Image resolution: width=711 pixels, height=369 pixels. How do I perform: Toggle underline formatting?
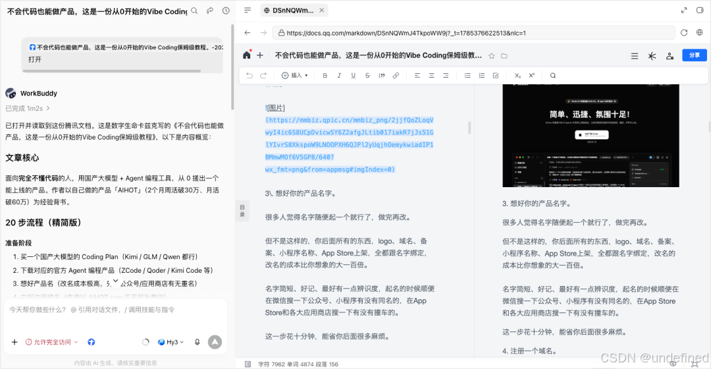coord(354,75)
